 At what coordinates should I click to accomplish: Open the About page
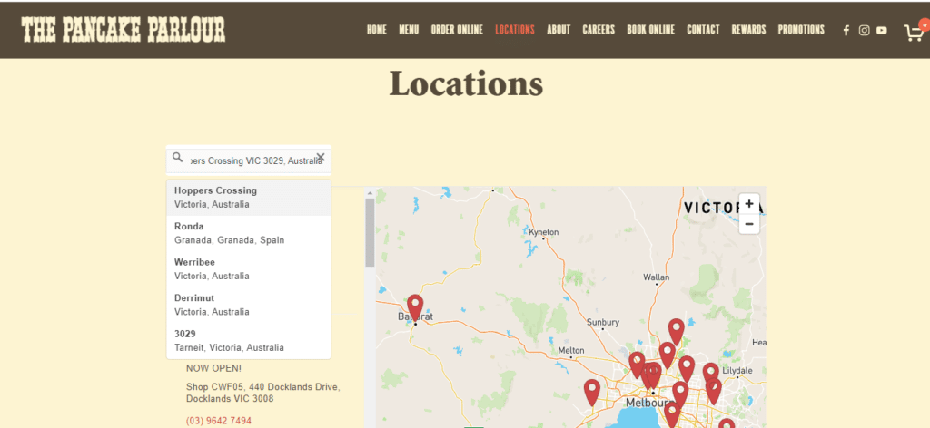coord(559,30)
